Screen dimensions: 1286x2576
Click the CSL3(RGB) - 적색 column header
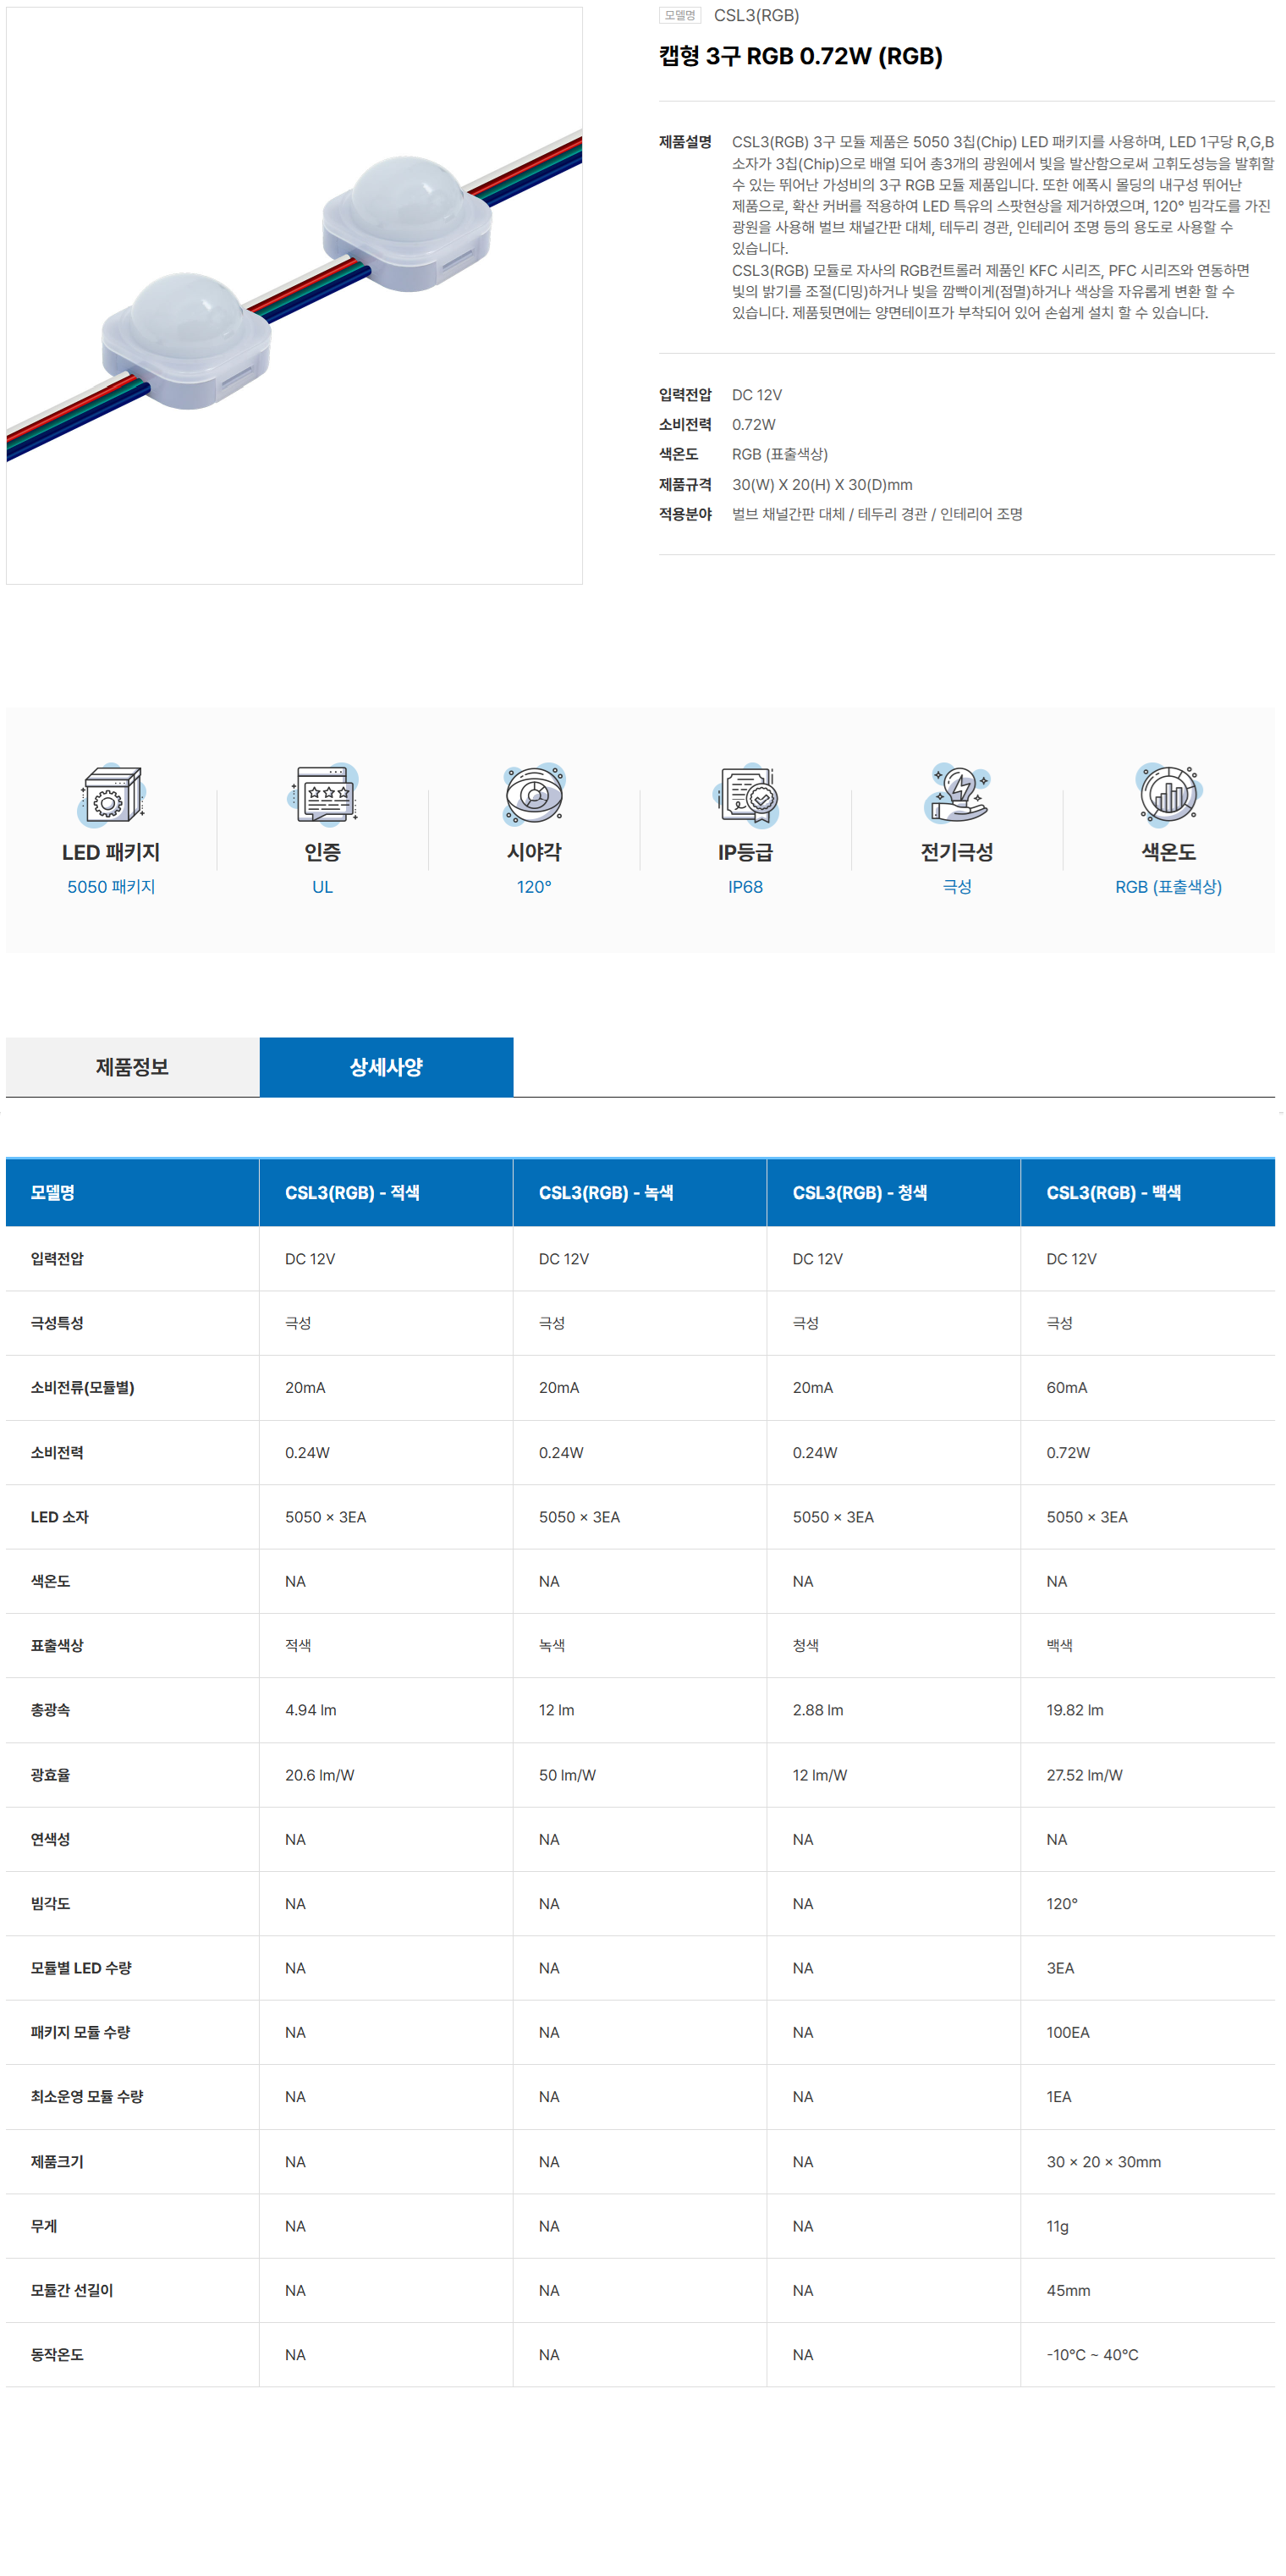352,1193
